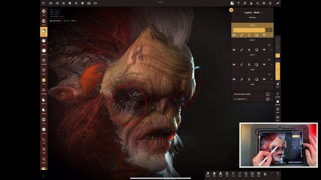Click the small yellow color swatch on right

click(277, 55)
